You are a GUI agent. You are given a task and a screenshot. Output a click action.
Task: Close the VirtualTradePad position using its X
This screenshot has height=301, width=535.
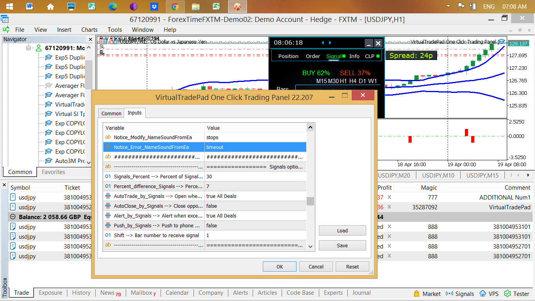click(389, 207)
